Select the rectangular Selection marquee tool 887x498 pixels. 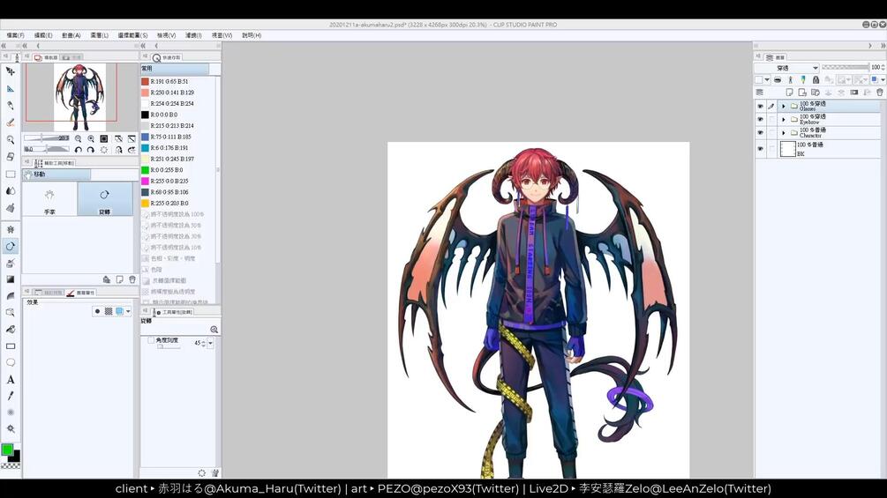coord(11,174)
